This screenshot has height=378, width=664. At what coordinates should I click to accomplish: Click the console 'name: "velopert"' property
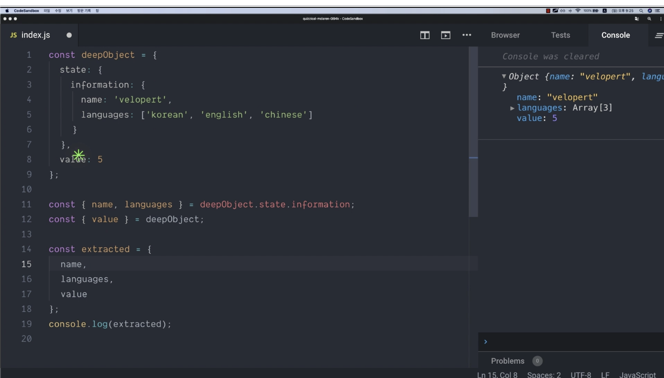tap(557, 97)
